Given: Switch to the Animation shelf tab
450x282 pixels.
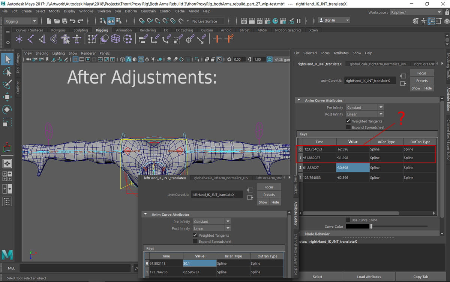Looking at the screenshot, I should point(124,30).
